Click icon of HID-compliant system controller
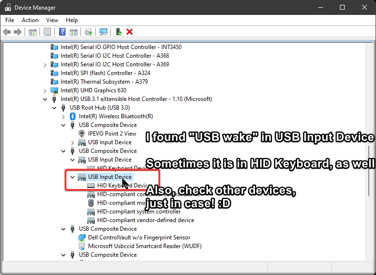Image resolution: width=376 pixels, height=275 pixels. click(91, 212)
